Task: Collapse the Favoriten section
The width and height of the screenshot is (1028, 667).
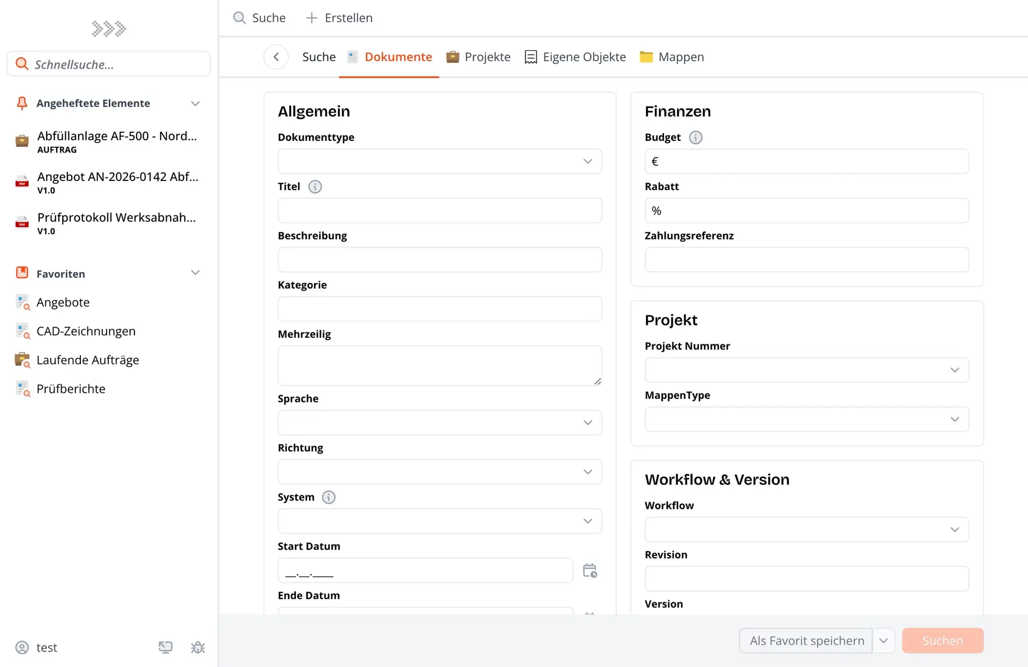Action: pyautogui.click(x=195, y=273)
